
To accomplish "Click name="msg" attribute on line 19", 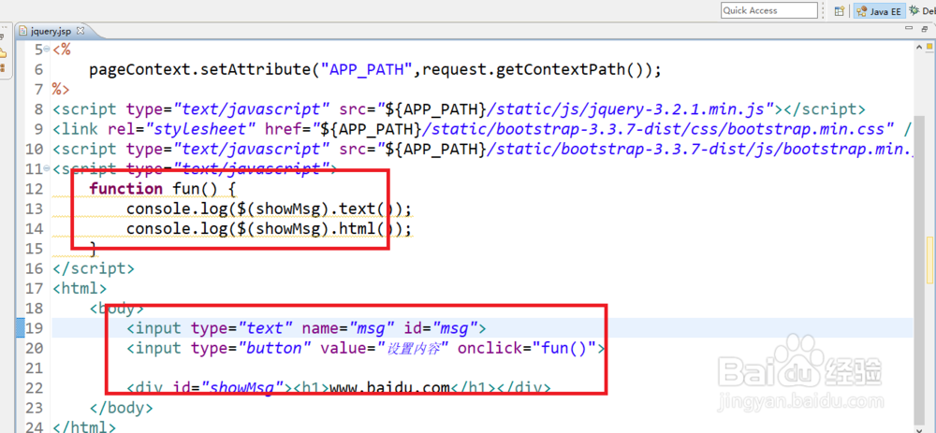I will click(348, 328).
